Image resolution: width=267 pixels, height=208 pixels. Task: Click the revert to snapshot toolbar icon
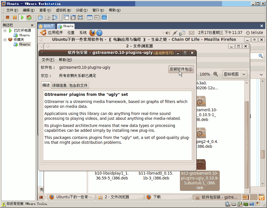[48, 17]
